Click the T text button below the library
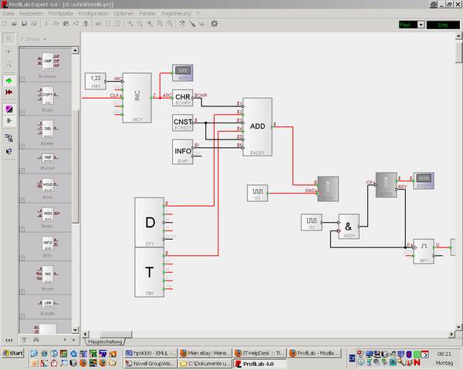This screenshot has width=463, height=370. (x=24, y=340)
